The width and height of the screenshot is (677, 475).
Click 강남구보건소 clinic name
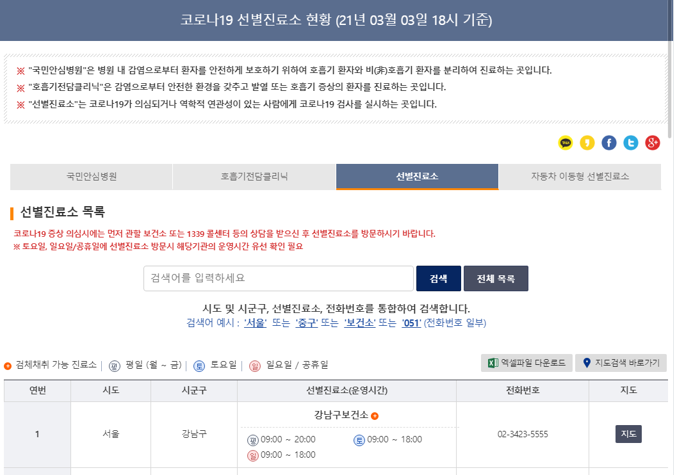341,415
